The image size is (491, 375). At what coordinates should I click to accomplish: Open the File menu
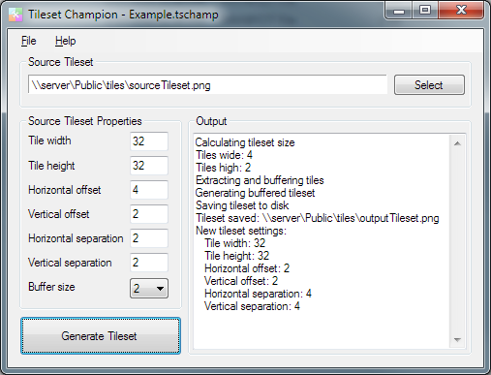click(29, 41)
